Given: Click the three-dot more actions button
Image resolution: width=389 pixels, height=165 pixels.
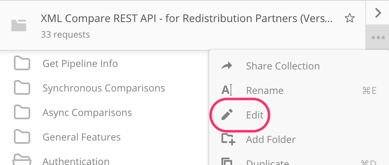Looking at the screenshot, I should tap(378, 38).
